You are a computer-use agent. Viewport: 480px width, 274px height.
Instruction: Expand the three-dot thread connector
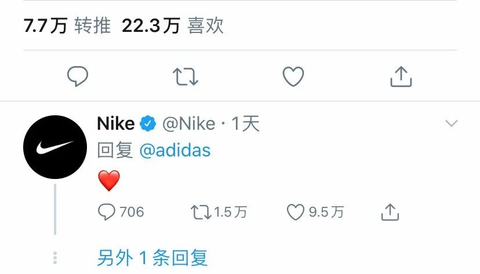(x=55, y=258)
